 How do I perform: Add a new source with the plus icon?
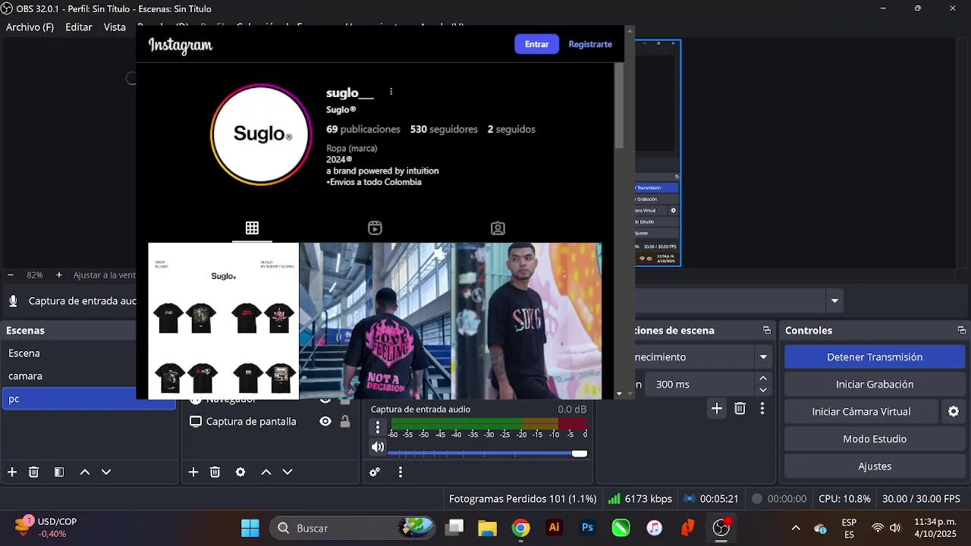click(193, 472)
